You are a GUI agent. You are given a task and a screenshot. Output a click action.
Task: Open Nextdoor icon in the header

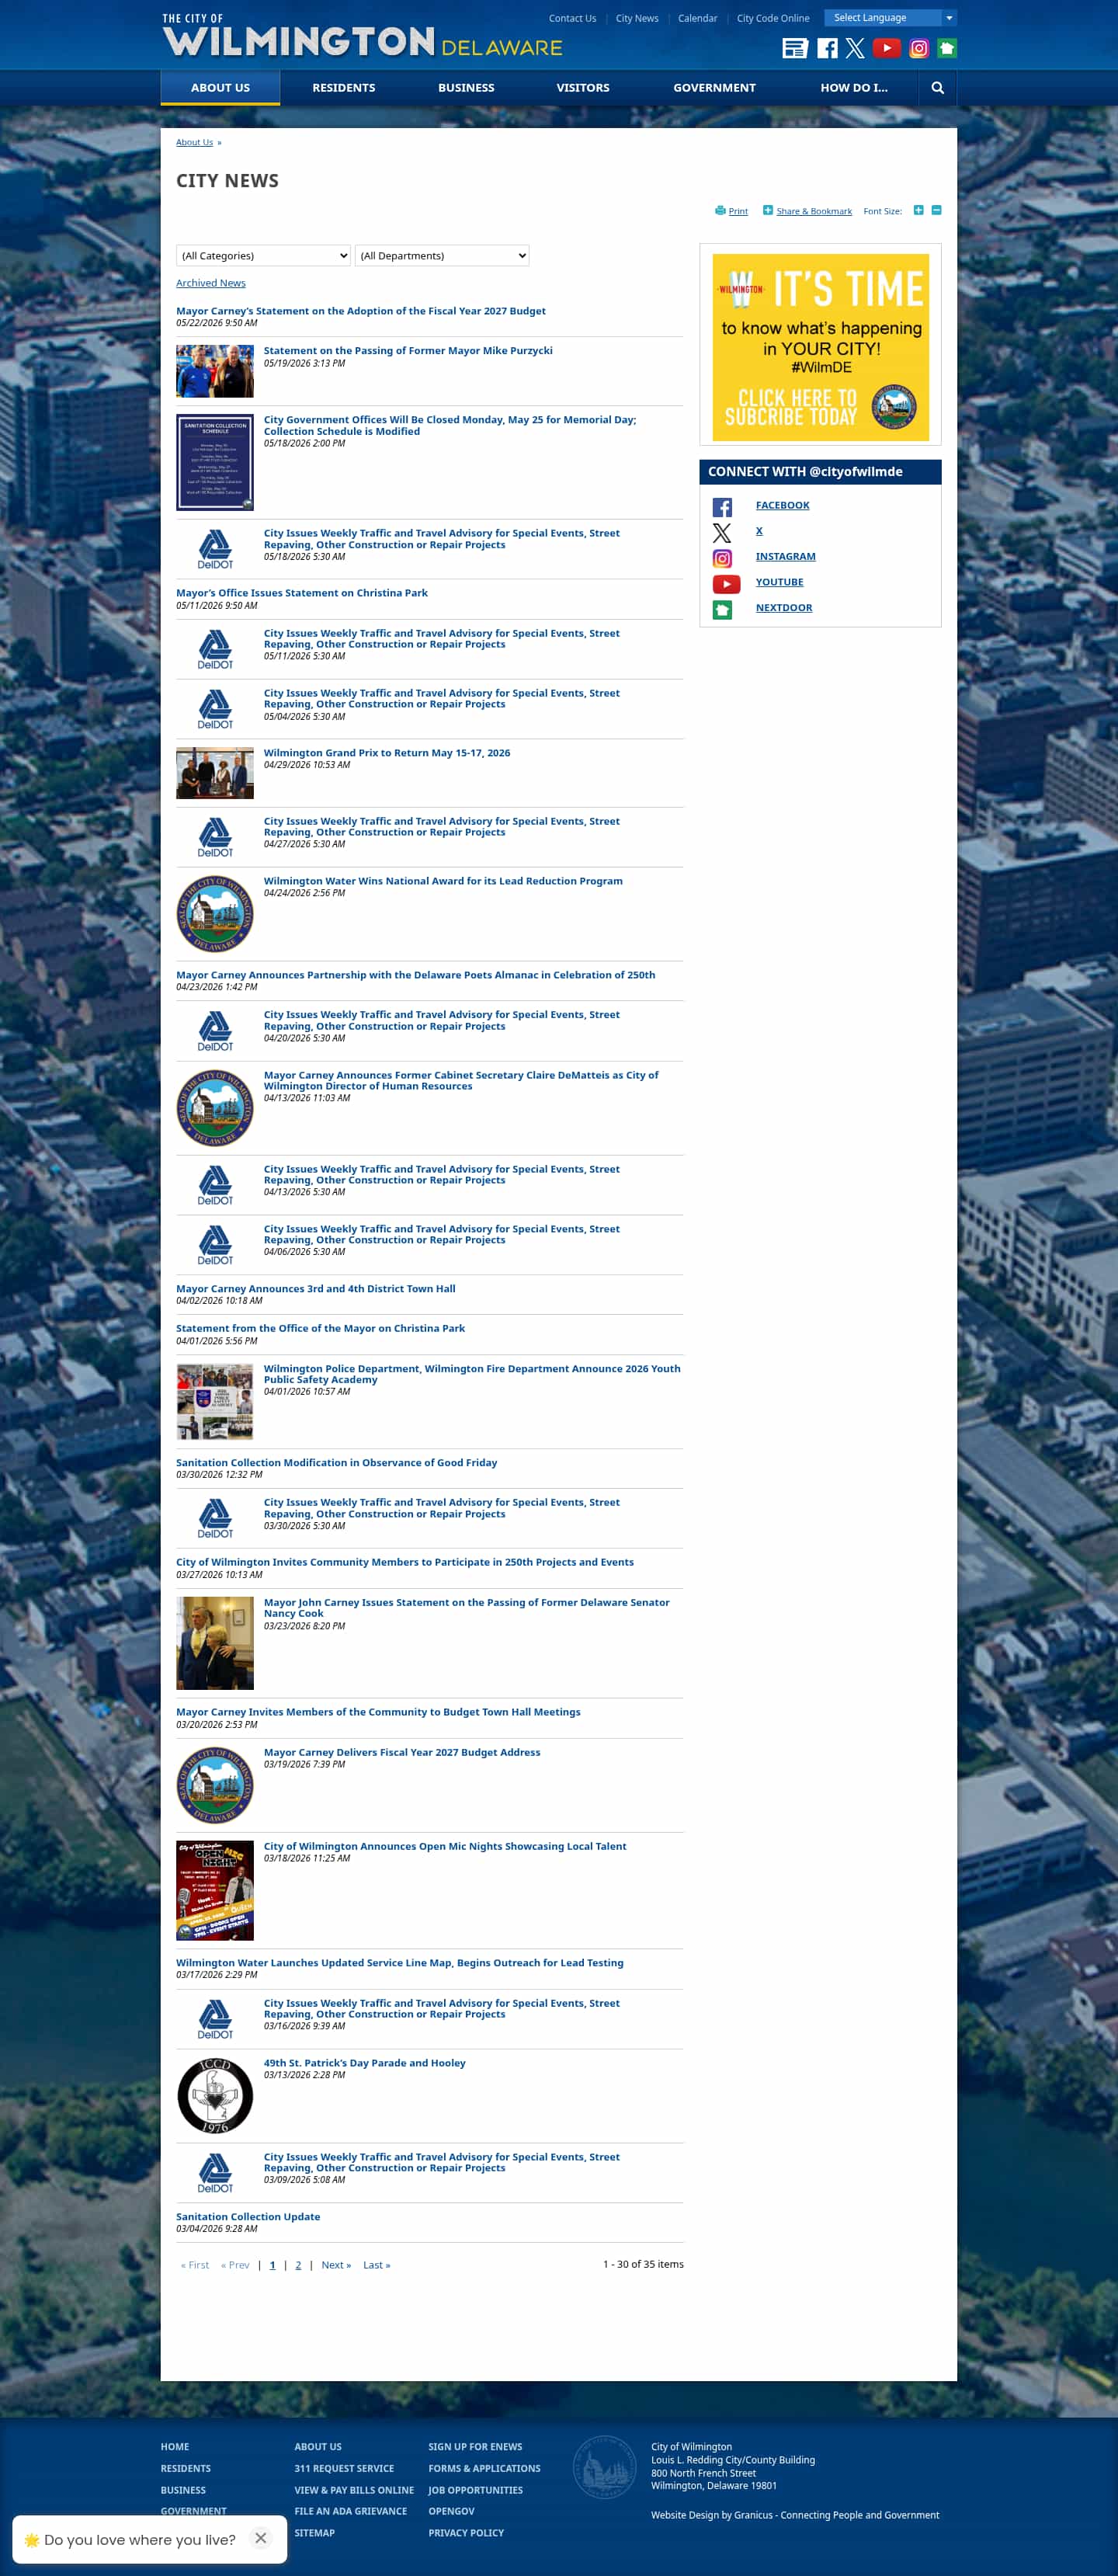point(947,48)
